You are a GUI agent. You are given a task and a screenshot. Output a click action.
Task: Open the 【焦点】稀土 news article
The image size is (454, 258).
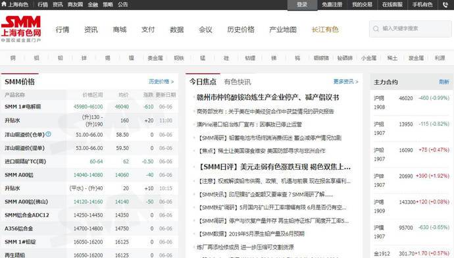pos(262,151)
